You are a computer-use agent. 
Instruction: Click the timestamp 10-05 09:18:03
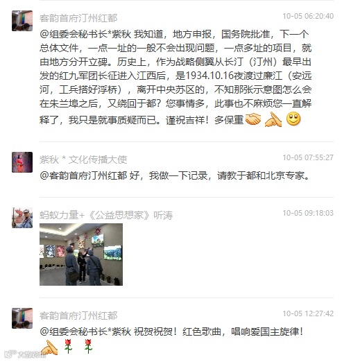(x=308, y=213)
